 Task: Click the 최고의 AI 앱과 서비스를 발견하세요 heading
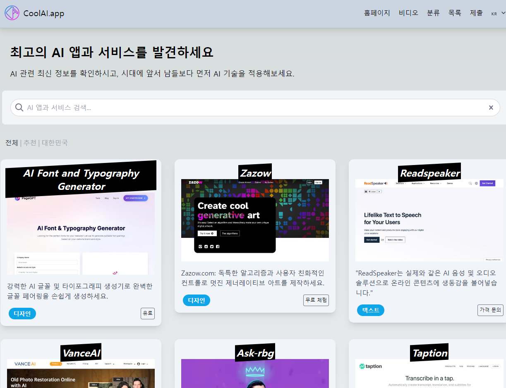tap(112, 53)
